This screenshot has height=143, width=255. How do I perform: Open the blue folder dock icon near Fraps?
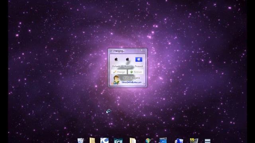coord(179,141)
